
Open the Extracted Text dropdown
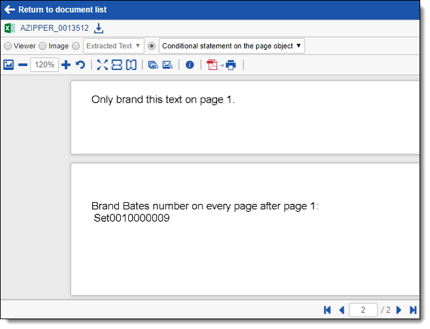pyautogui.click(x=114, y=46)
